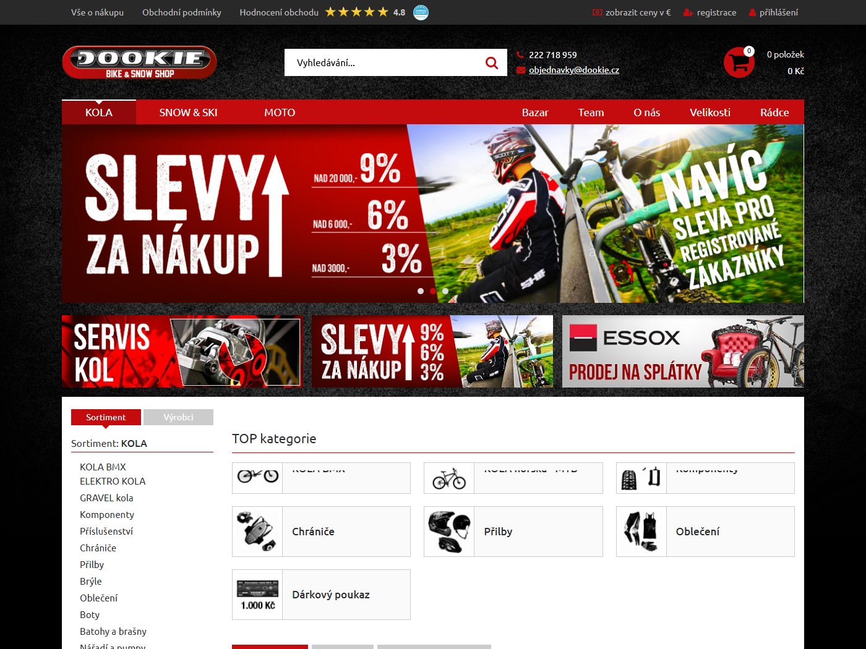Go to the Bazar menu item

[535, 112]
